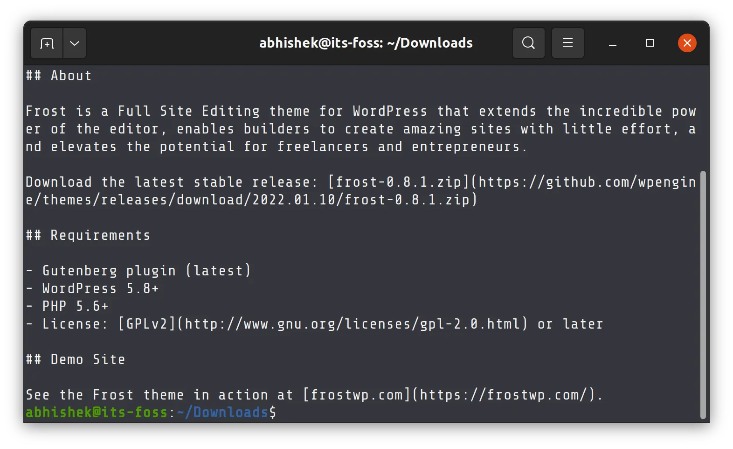Viewport: 733px width, 449px height.
Task: Expand the new-tab dropdown chevron
Action: tap(74, 43)
